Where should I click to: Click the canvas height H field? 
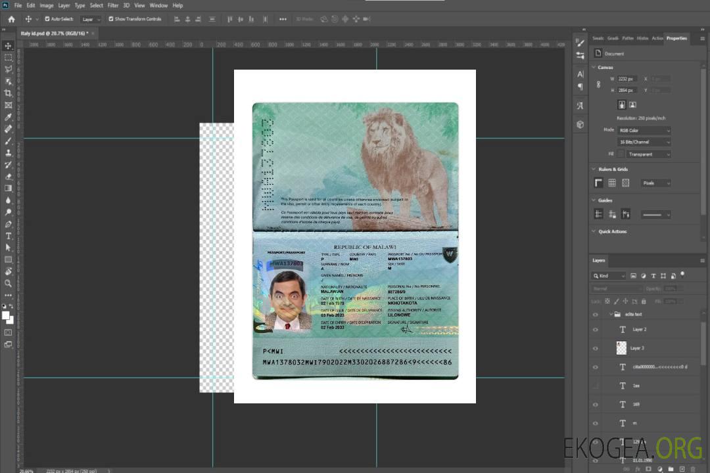pos(627,91)
